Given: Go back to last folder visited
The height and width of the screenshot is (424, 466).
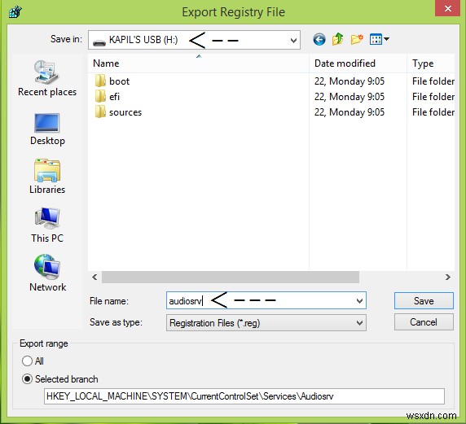Looking at the screenshot, I should pyautogui.click(x=319, y=40).
